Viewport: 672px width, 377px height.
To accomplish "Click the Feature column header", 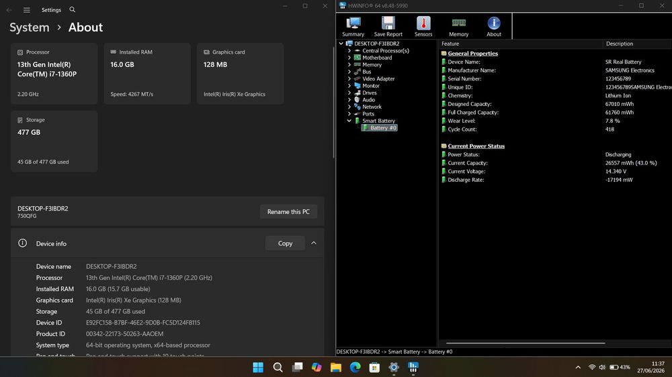I will click(520, 44).
